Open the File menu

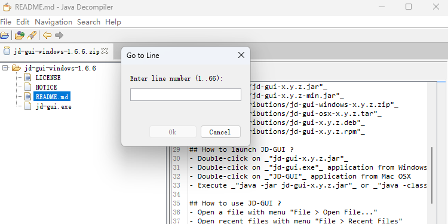(5, 22)
